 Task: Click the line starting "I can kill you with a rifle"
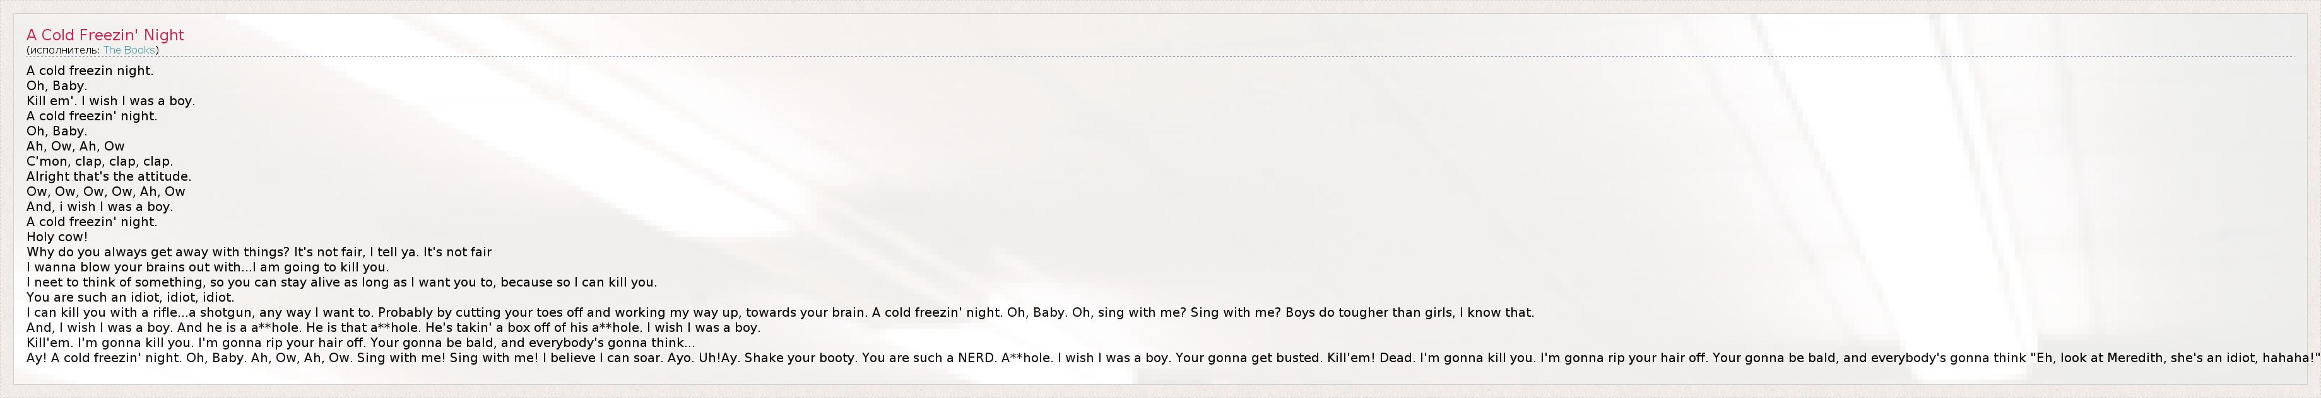[x=779, y=312]
